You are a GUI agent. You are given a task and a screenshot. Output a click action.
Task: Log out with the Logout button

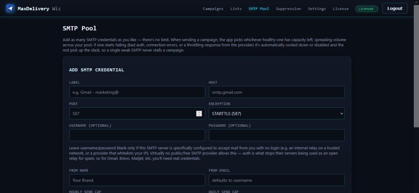click(395, 8)
